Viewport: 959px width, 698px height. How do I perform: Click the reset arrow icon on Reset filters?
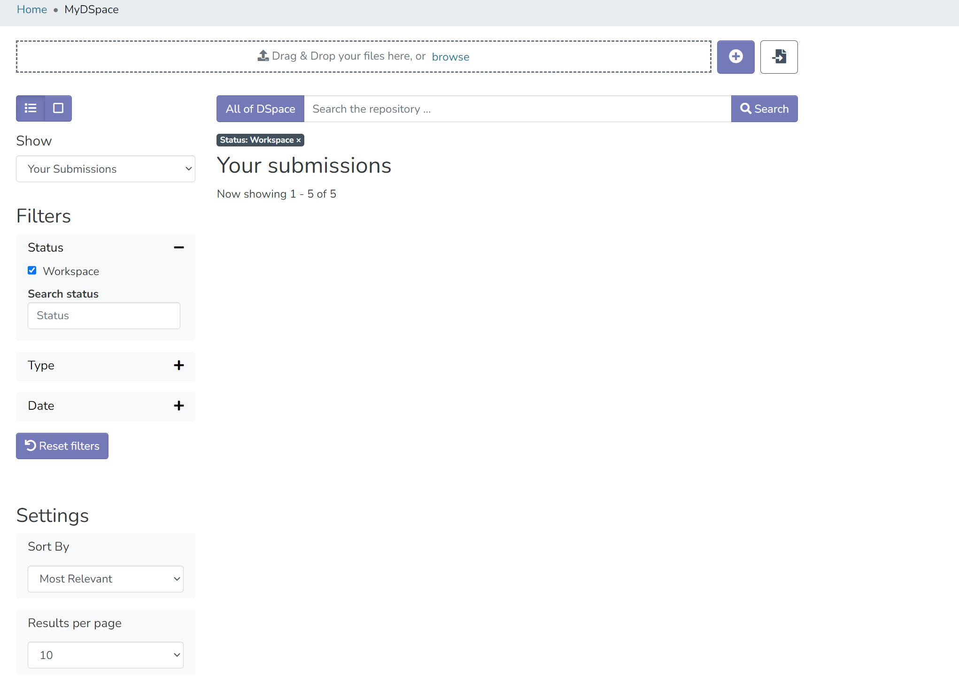[31, 445]
